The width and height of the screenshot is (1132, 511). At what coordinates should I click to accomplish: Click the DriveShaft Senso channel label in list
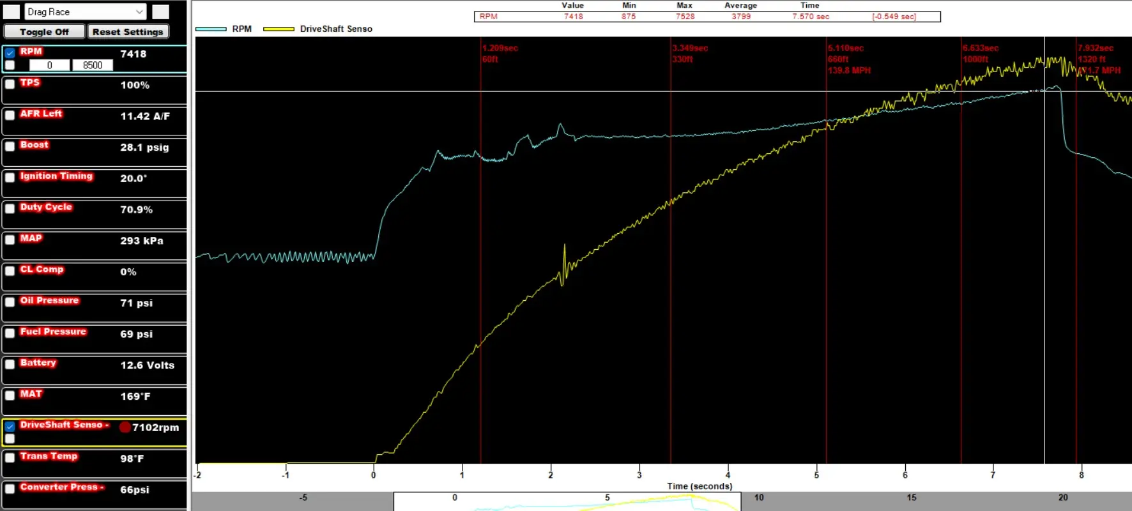(64, 425)
